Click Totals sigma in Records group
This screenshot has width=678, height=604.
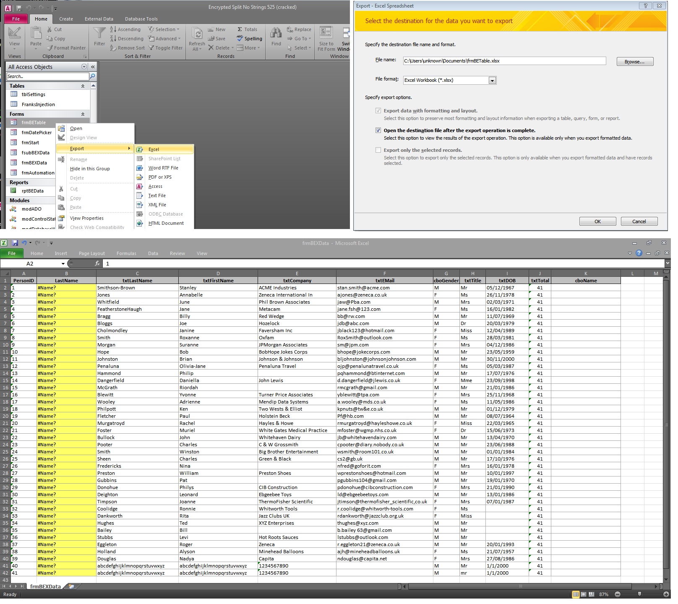(247, 29)
